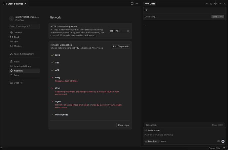Open the cloud background agents icon
This screenshot has width=228, height=150.
pyautogui.click(x=211, y=4)
